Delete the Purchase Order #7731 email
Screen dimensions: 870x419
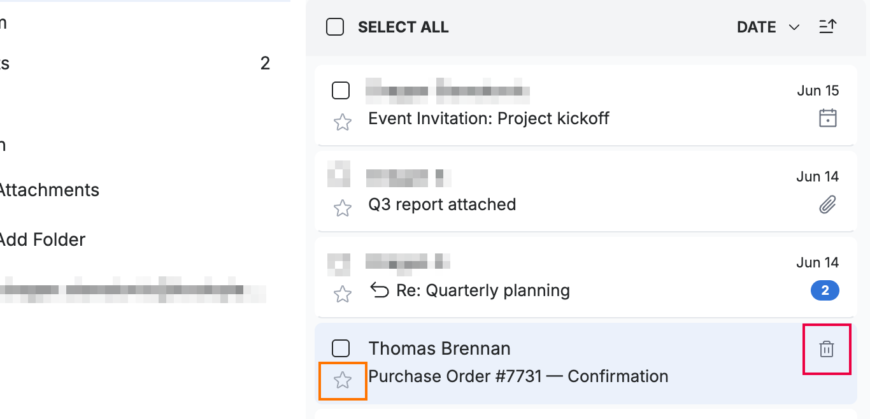[827, 349]
